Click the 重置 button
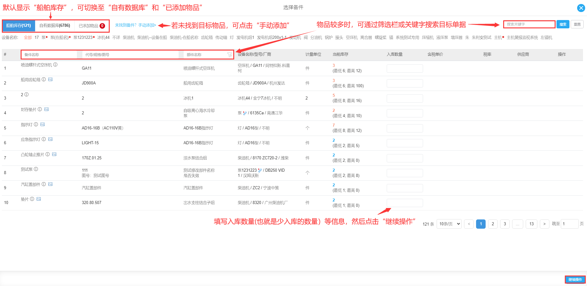587x286 pixels. [577, 24]
